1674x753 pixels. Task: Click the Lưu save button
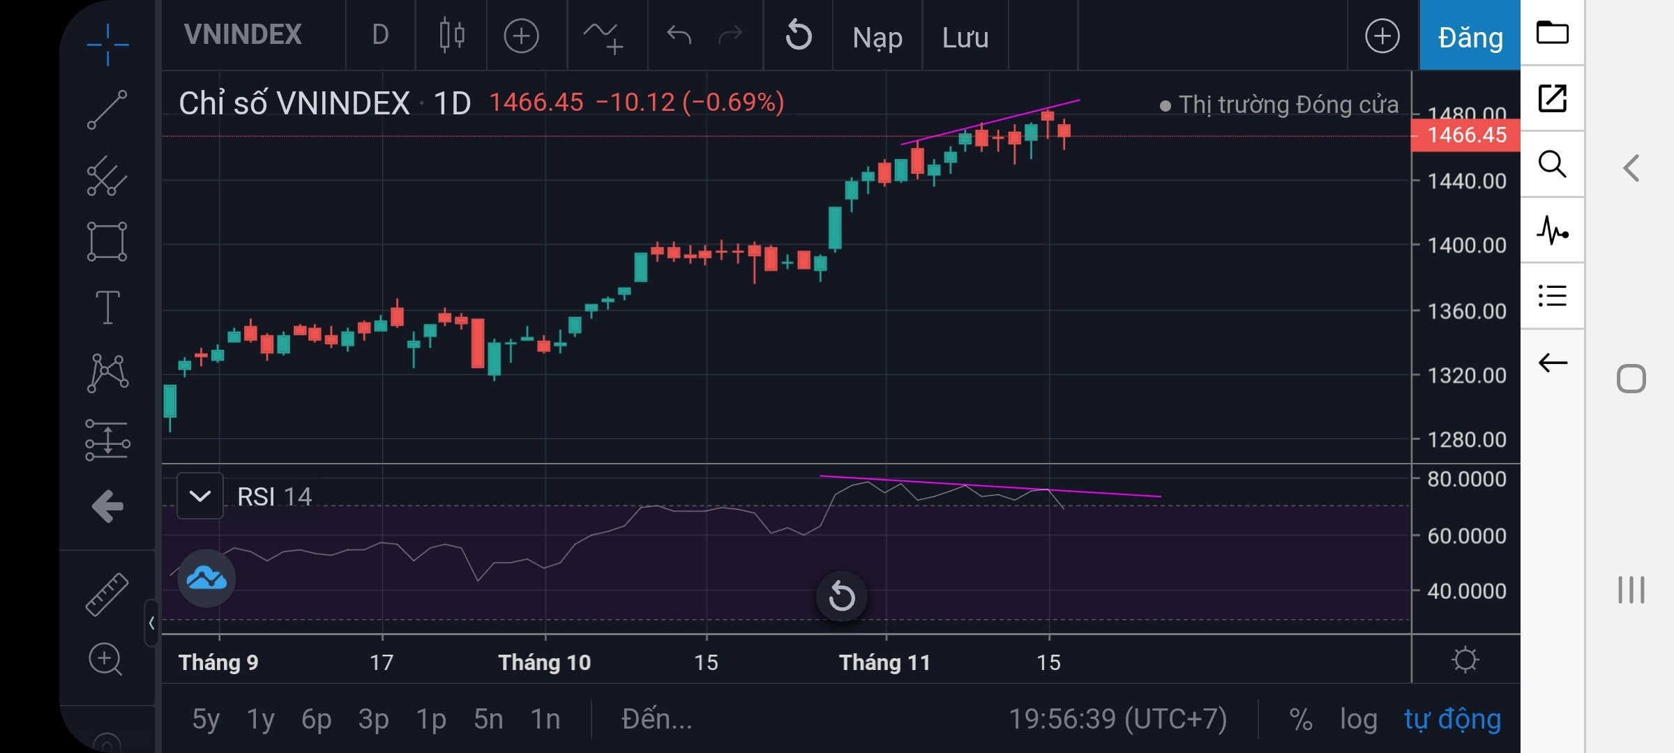click(x=965, y=38)
